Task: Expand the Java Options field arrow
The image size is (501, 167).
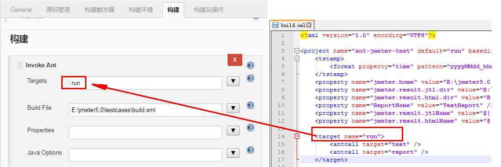Action: tap(233, 153)
